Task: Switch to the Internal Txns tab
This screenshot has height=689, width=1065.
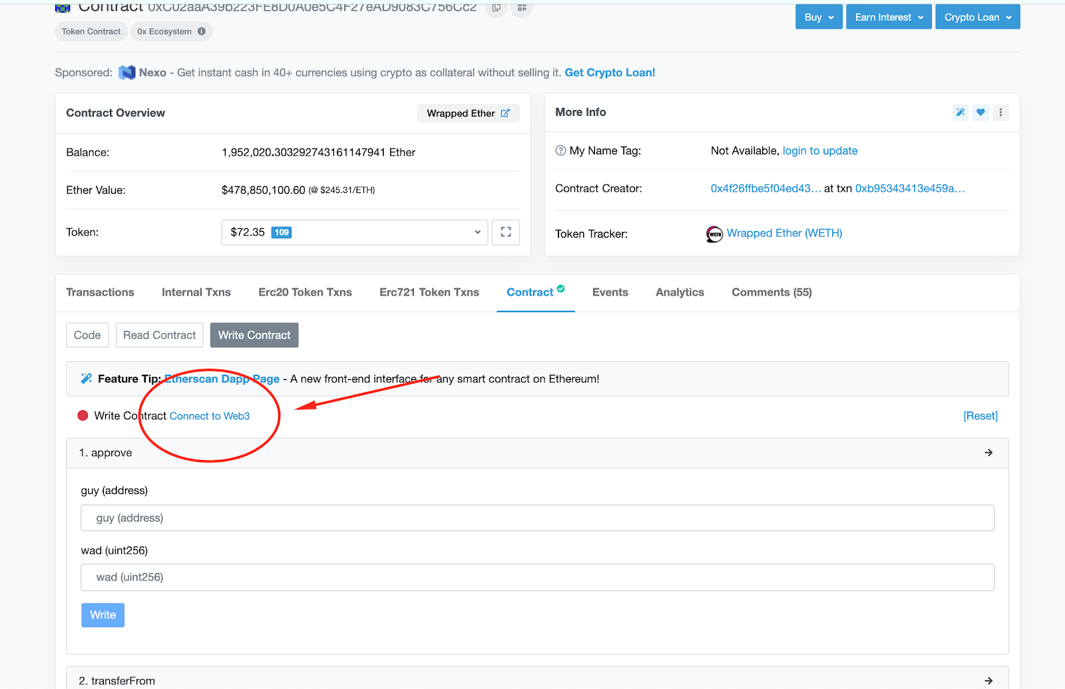Action: coord(196,292)
